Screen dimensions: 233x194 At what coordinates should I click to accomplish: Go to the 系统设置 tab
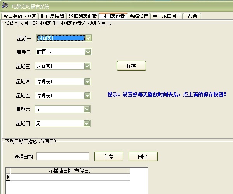tap(139, 16)
